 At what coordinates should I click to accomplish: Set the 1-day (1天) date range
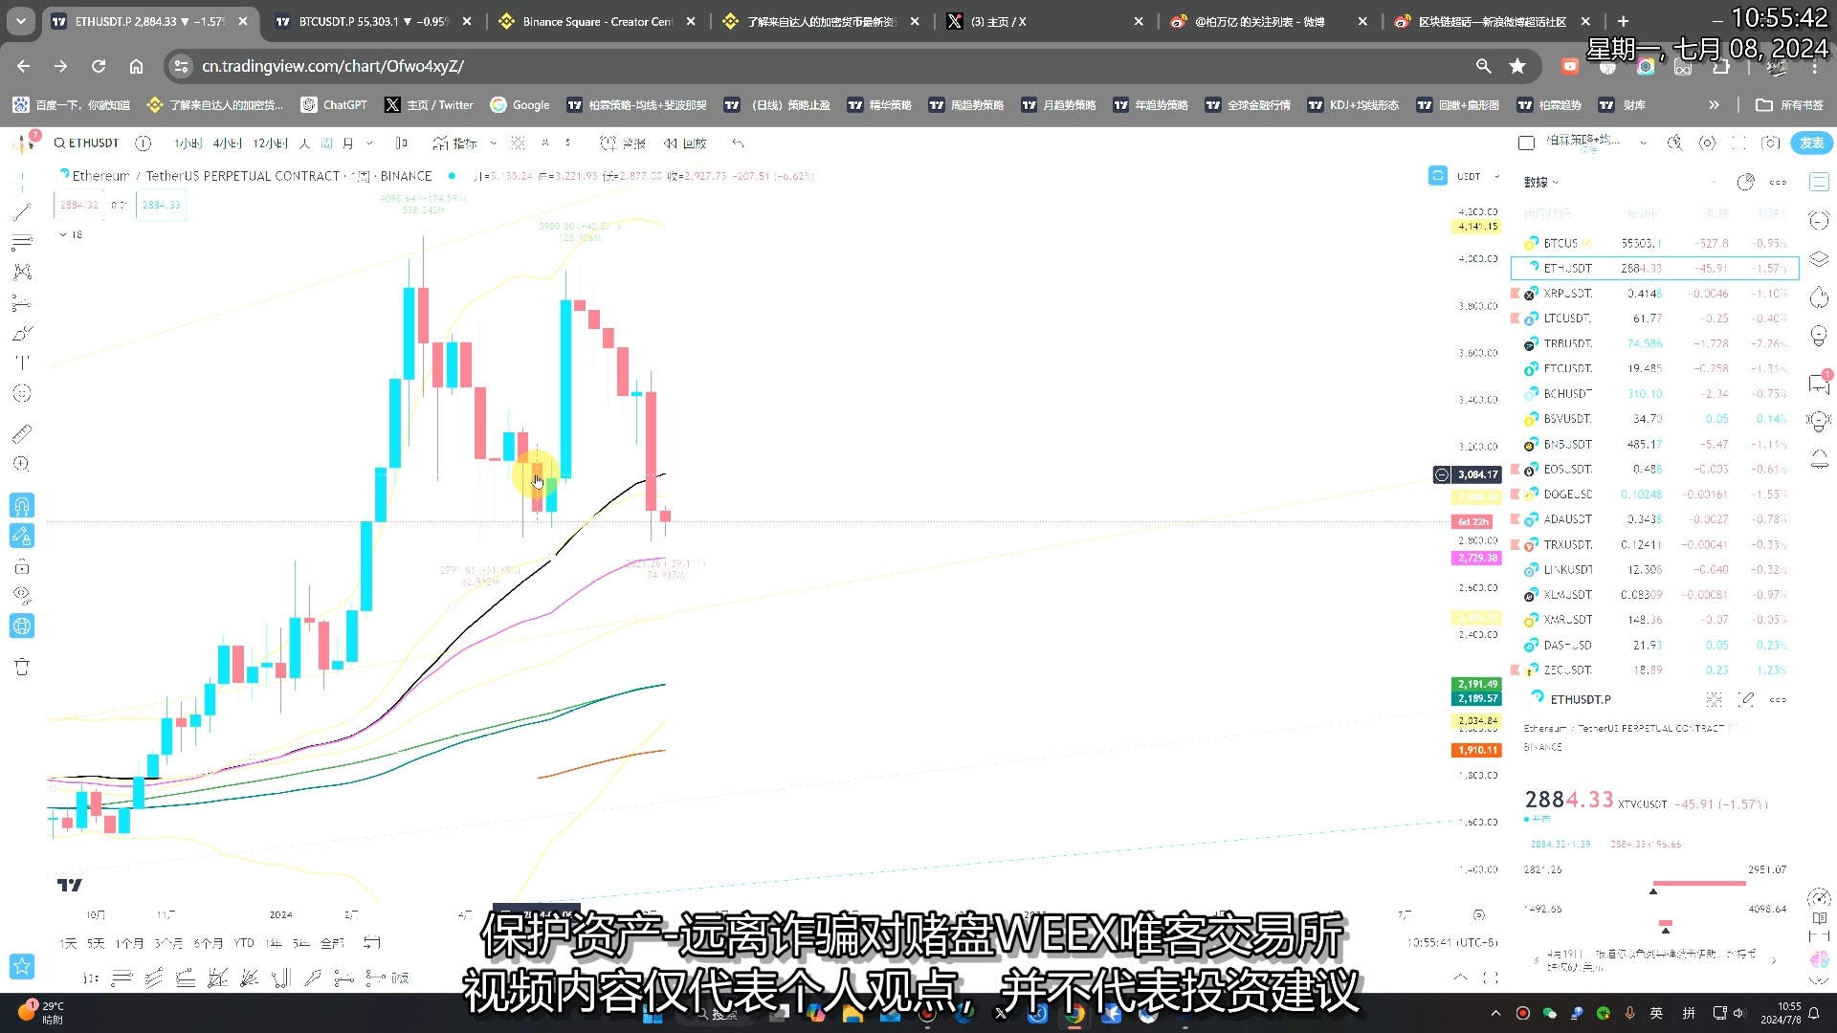tap(68, 943)
